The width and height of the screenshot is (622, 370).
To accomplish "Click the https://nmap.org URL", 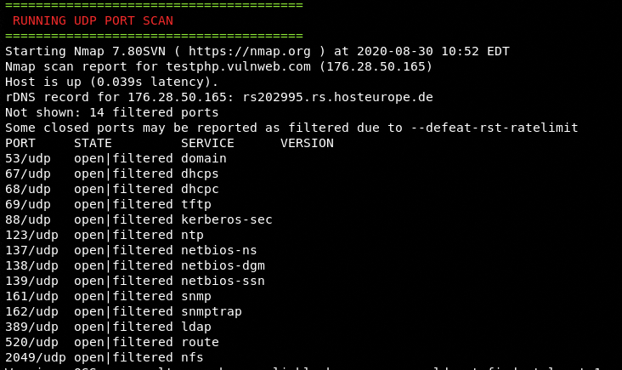I will point(250,51).
